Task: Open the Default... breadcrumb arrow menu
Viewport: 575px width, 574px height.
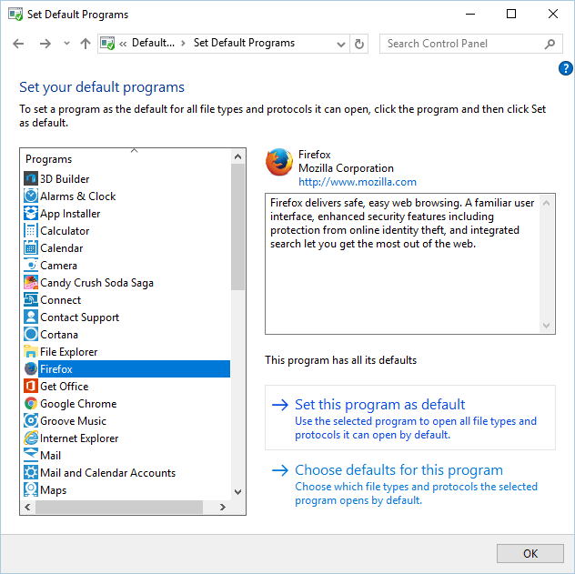Action: [183, 44]
